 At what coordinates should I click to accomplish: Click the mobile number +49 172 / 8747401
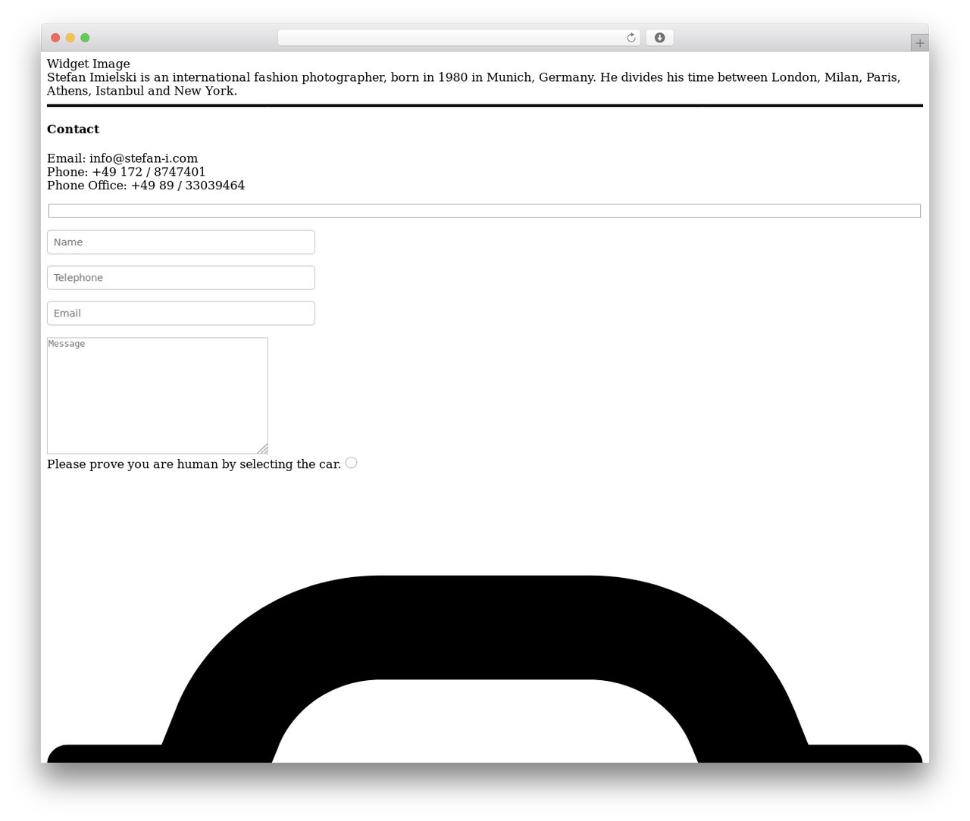pos(149,172)
